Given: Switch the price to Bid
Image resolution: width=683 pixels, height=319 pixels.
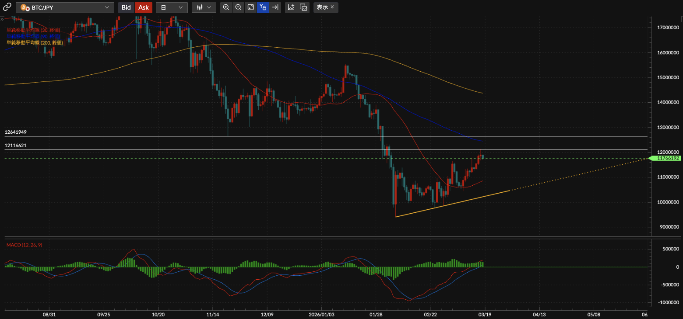Looking at the screenshot, I should tap(126, 7).
